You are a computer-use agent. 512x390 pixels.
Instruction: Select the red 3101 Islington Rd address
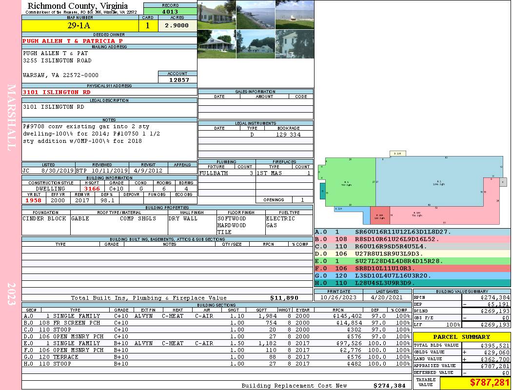(x=57, y=92)
